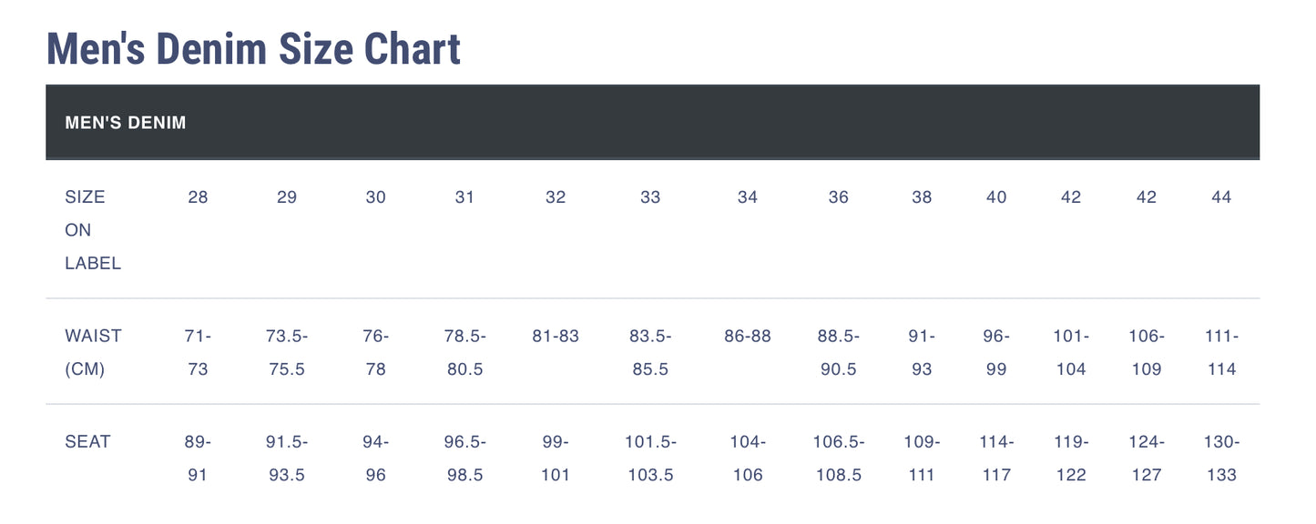This screenshot has height=524, width=1316.
Task: Select the 71-73 waist measurement cell
Action: click(198, 352)
